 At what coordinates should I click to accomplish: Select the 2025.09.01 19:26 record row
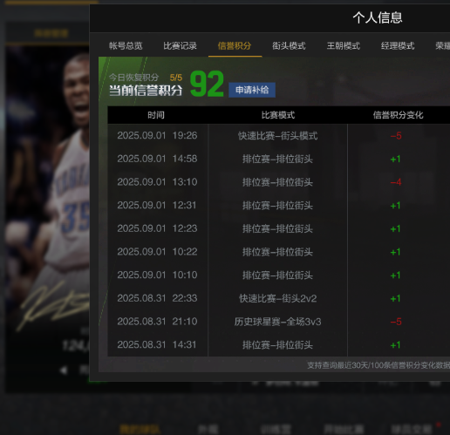[x=279, y=136]
